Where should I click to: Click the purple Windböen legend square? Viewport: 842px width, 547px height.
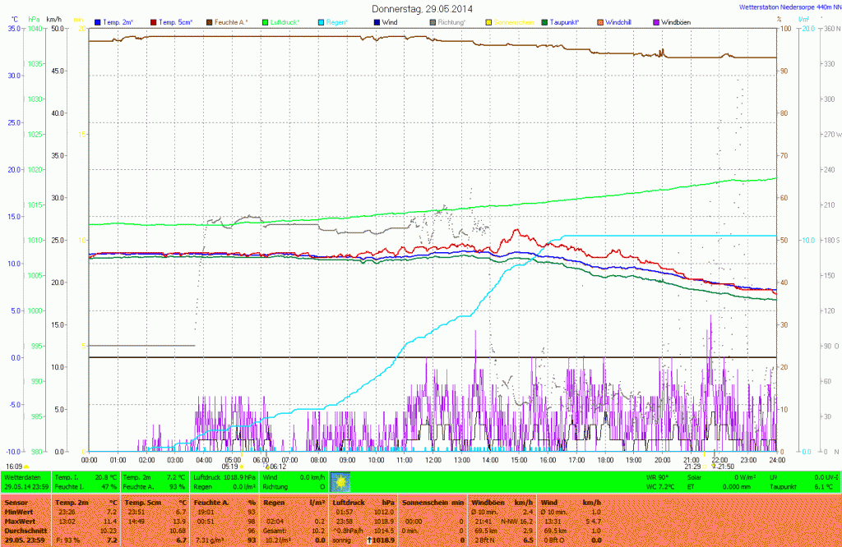coord(656,21)
